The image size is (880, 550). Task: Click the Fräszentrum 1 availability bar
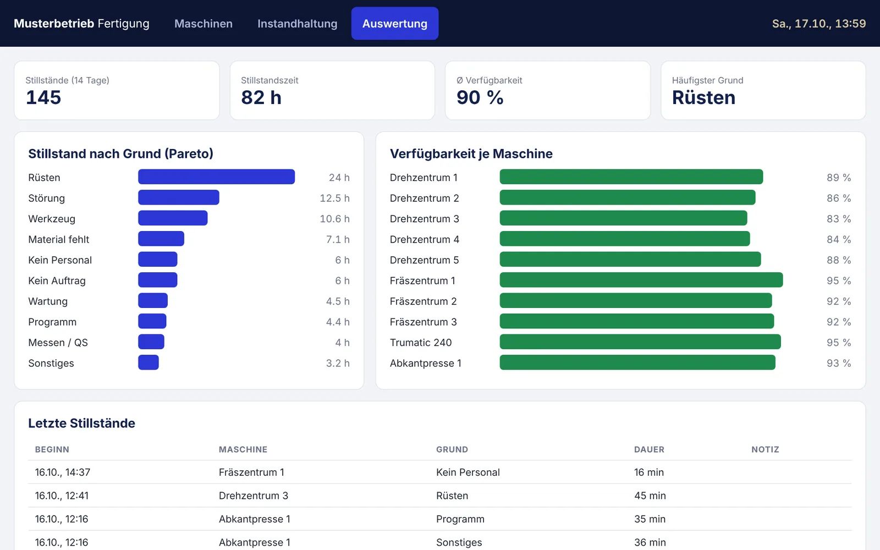coord(641,280)
